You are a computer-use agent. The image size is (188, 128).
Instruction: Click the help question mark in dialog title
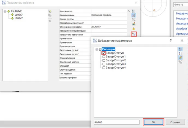tap(171, 40)
